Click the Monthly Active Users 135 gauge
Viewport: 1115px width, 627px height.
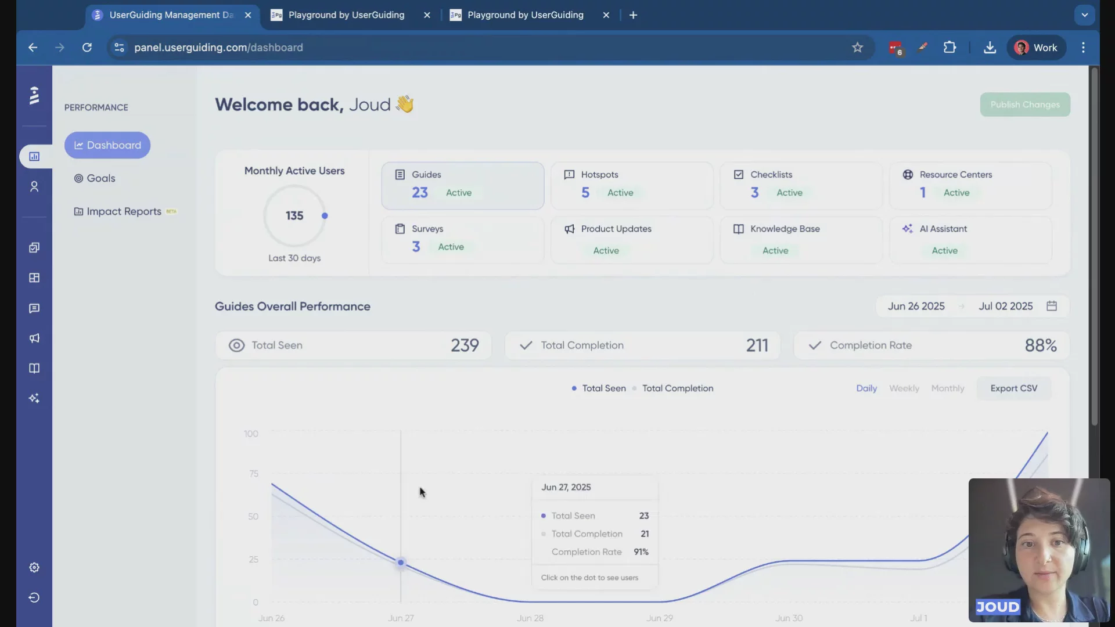pos(294,216)
